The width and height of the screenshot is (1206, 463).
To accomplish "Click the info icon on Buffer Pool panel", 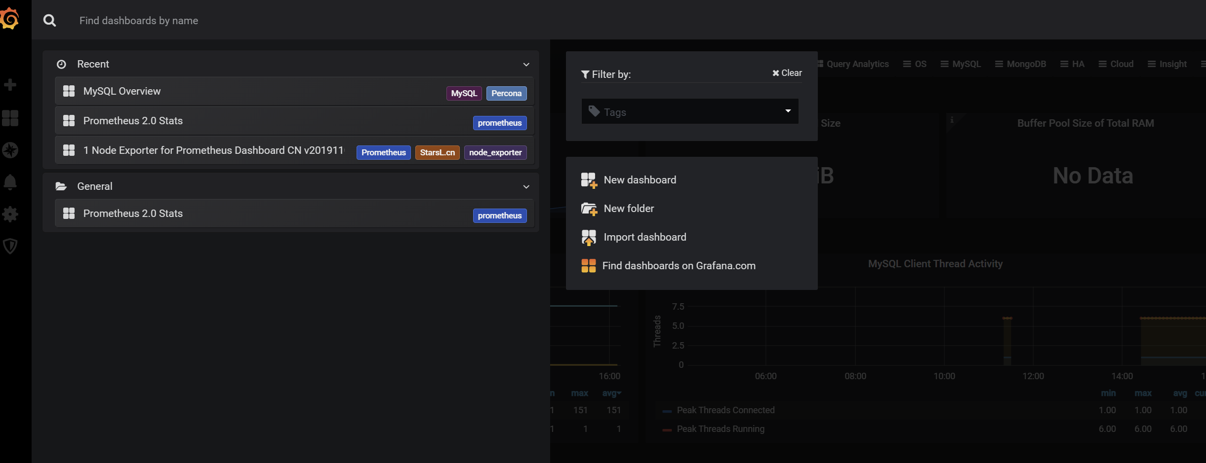I will [x=952, y=120].
